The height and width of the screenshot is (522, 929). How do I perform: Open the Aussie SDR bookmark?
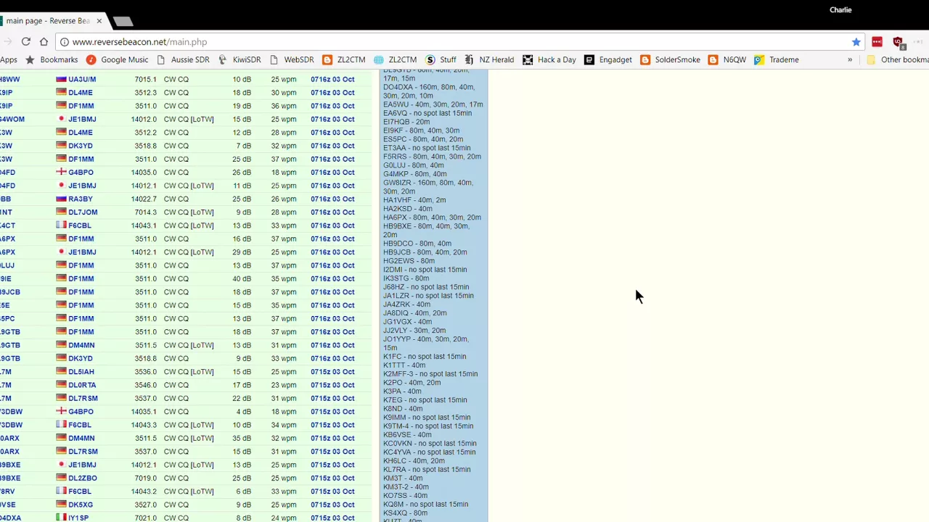(x=183, y=59)
